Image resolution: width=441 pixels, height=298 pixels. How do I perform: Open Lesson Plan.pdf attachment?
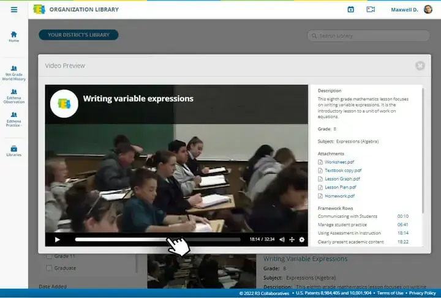click(x=341, y=187)
